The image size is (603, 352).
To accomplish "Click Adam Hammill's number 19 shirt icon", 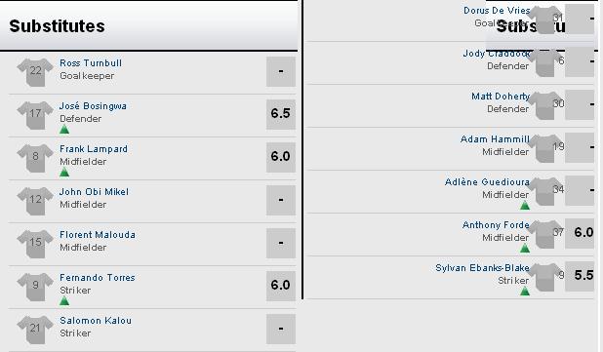I will [546, 148].
